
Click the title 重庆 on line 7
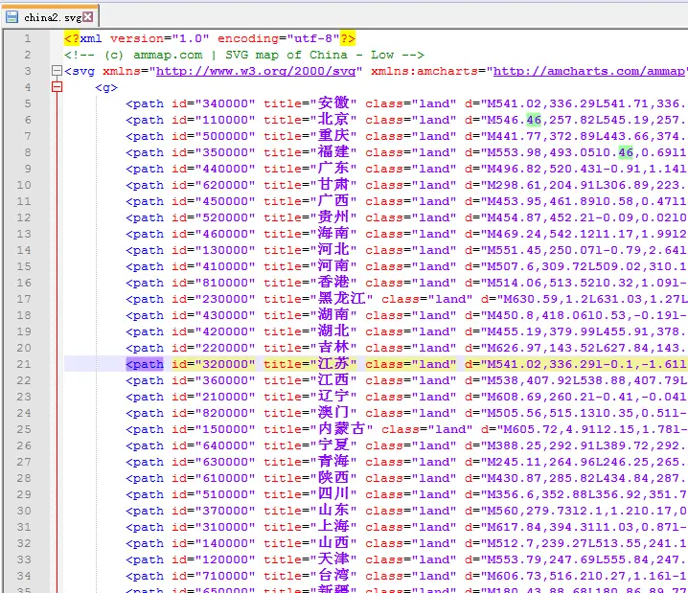point(333,135)
